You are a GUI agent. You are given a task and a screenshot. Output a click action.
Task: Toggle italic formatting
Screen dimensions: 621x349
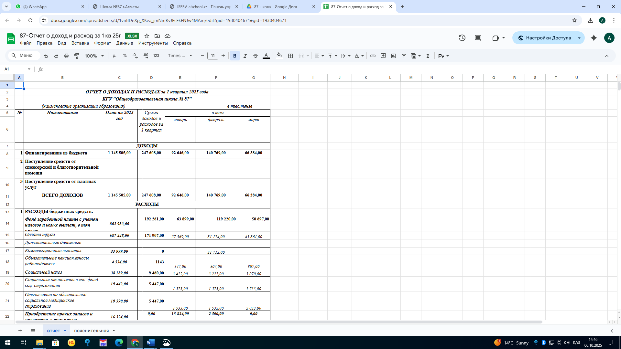pos(245,56)
